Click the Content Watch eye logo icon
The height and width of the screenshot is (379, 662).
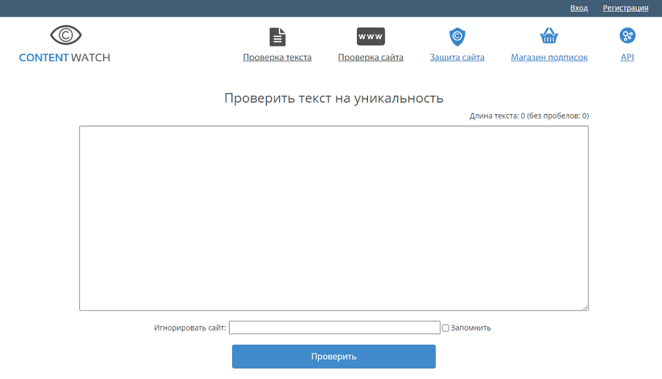click(x=66, y=35)
